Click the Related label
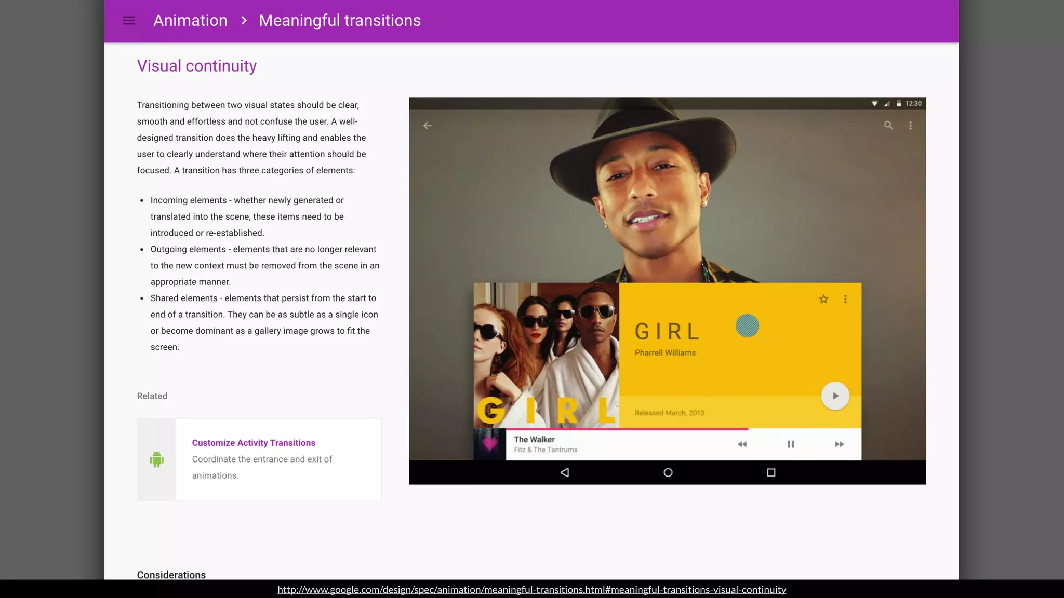The image size is (1064, 598). click(152, 396)
